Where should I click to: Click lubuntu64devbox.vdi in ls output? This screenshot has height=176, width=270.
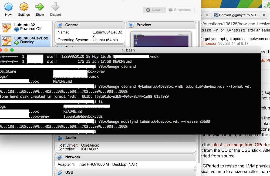[x=83, y=117]
